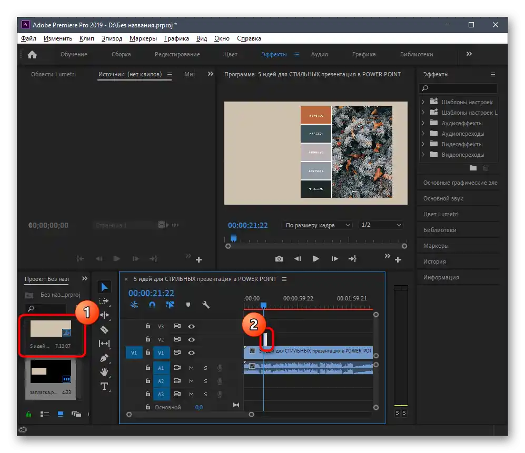Open the По размеру кадра zoom dropdown
The image size is (525, 453).
317,225
